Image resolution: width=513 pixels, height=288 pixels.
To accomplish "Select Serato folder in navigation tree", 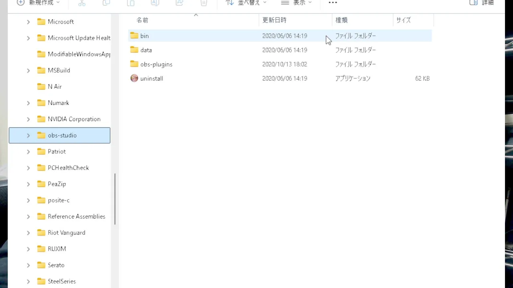I will (x=56, y=265).
